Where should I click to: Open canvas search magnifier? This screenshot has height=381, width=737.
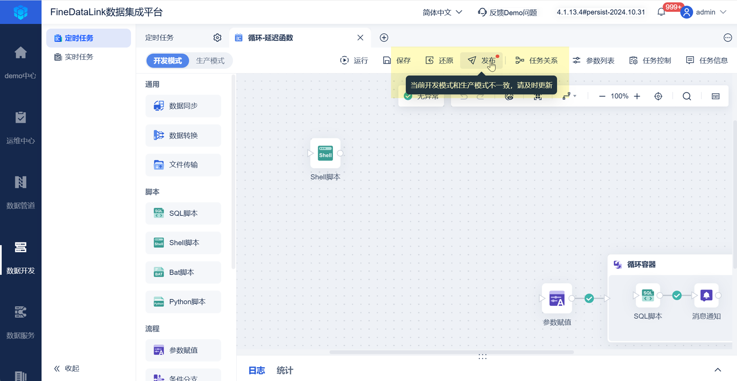[687, 96]
